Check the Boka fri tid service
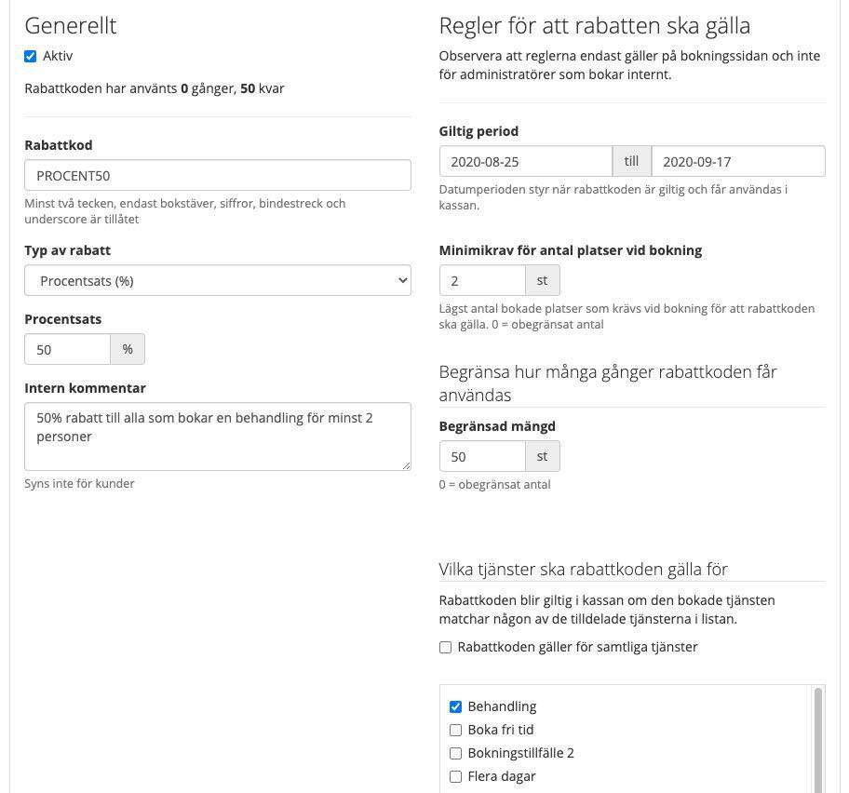Viewport: 849px width, 793px height. 455,731
